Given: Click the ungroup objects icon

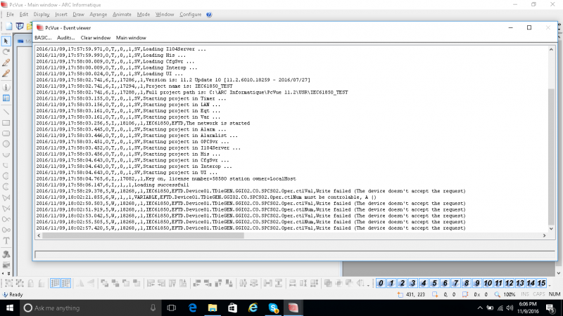Looking at the screenshot, I should tap(20, 284).
